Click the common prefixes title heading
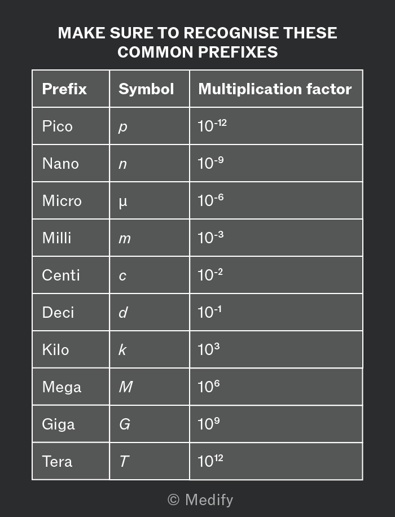 (197, 42)
